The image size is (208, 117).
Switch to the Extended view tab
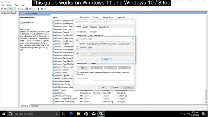point(25,106)
